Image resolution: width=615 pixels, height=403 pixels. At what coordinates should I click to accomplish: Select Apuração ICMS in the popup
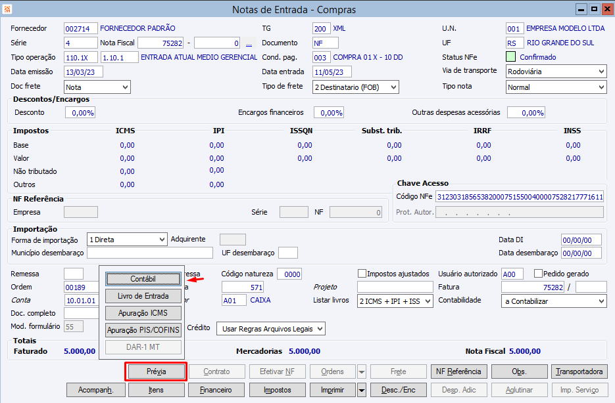(x=143, y=313)
